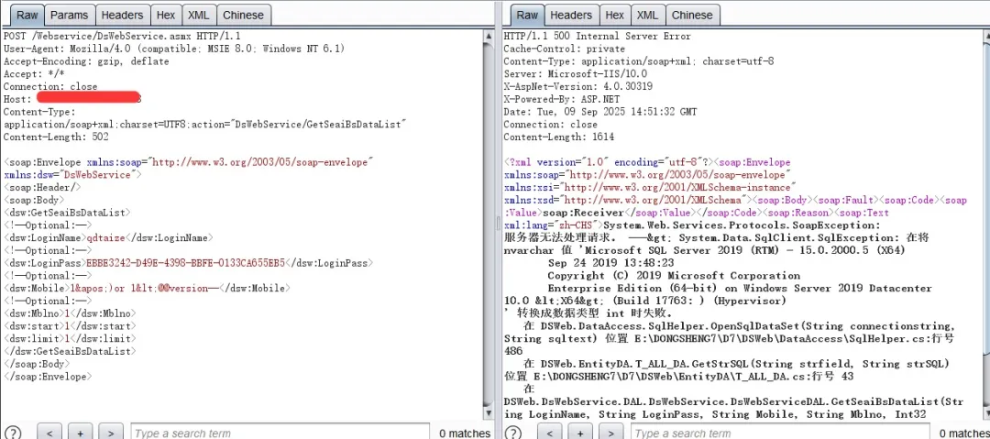This screenshot has width=990, height=439.
Task: Open the response Headers tab
Action: [x=570, y=15]
